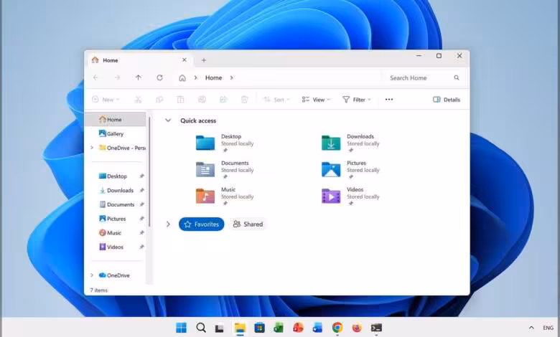This screenshot has width=560, height=337.
Task: Click Home breadcrumb in address bar
Action: [x=213, y=77]
